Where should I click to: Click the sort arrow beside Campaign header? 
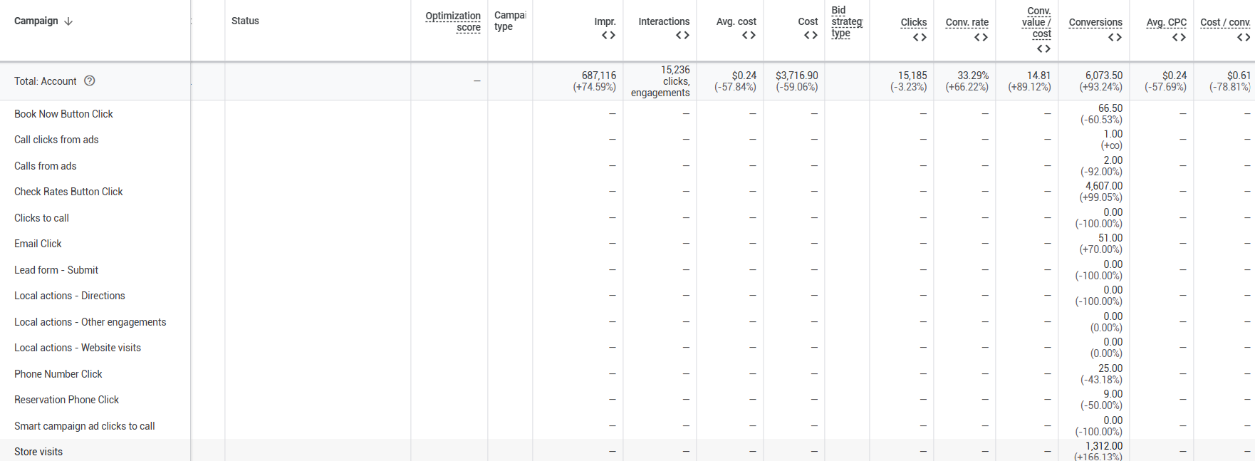point(68,21)
